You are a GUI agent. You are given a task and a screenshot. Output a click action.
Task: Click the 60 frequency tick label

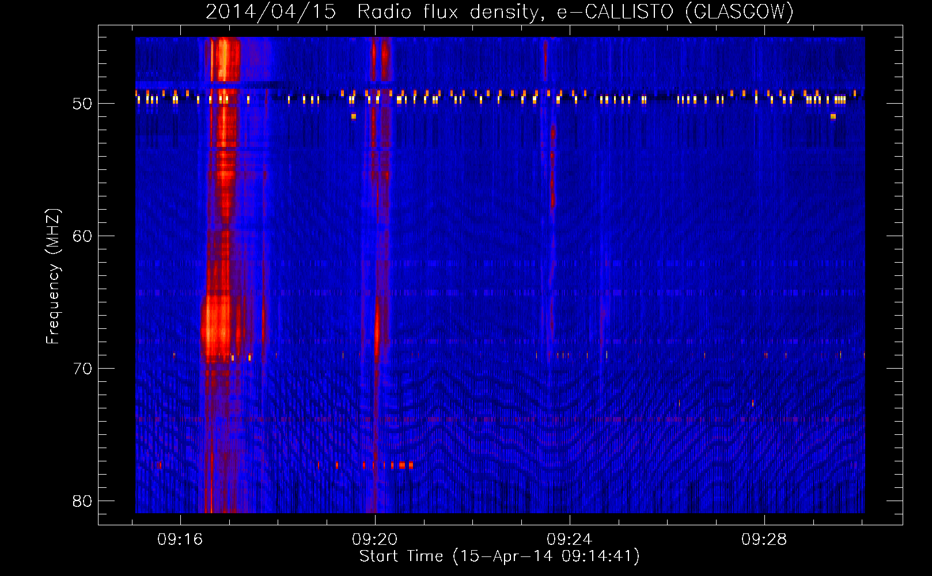82,236
